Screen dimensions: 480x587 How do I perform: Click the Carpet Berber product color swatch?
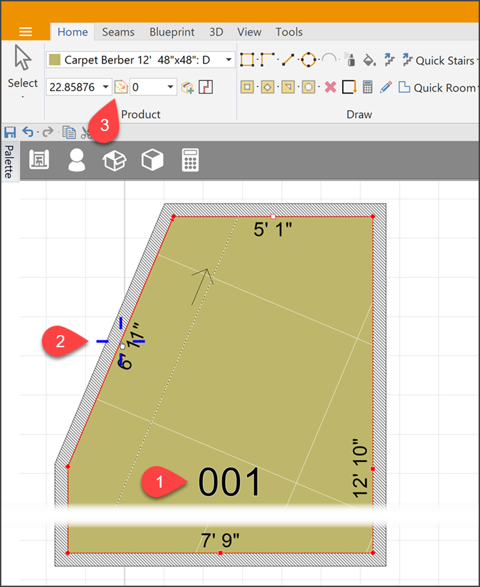tap(55, 60)
